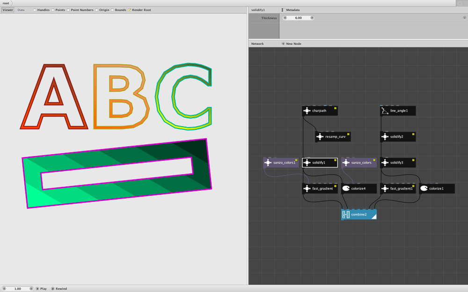Enable the Handles checkbox
468x292 pixels.
(35, 10)
